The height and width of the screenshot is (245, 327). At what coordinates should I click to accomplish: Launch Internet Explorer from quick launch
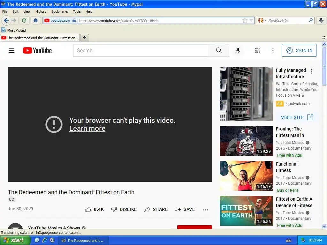[x=45, y=240]
